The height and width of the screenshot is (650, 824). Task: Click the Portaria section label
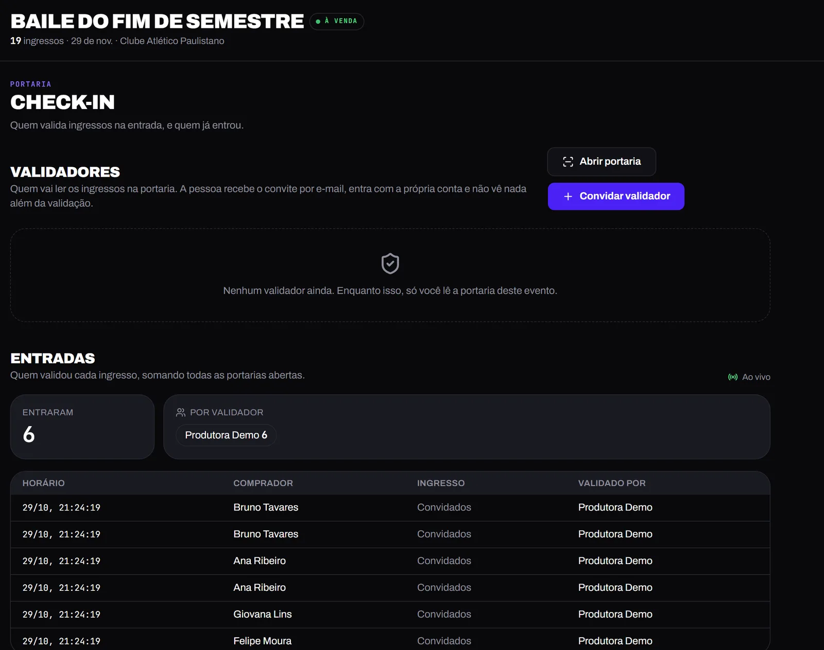31,84
